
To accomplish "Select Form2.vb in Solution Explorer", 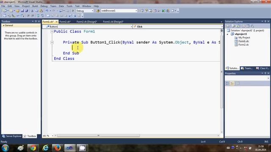I will coord(243,45).
